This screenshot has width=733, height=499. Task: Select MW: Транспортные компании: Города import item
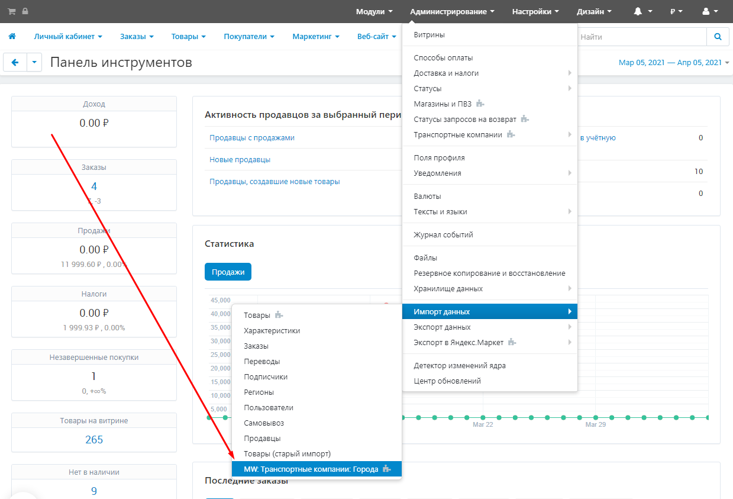click(311, 469)
